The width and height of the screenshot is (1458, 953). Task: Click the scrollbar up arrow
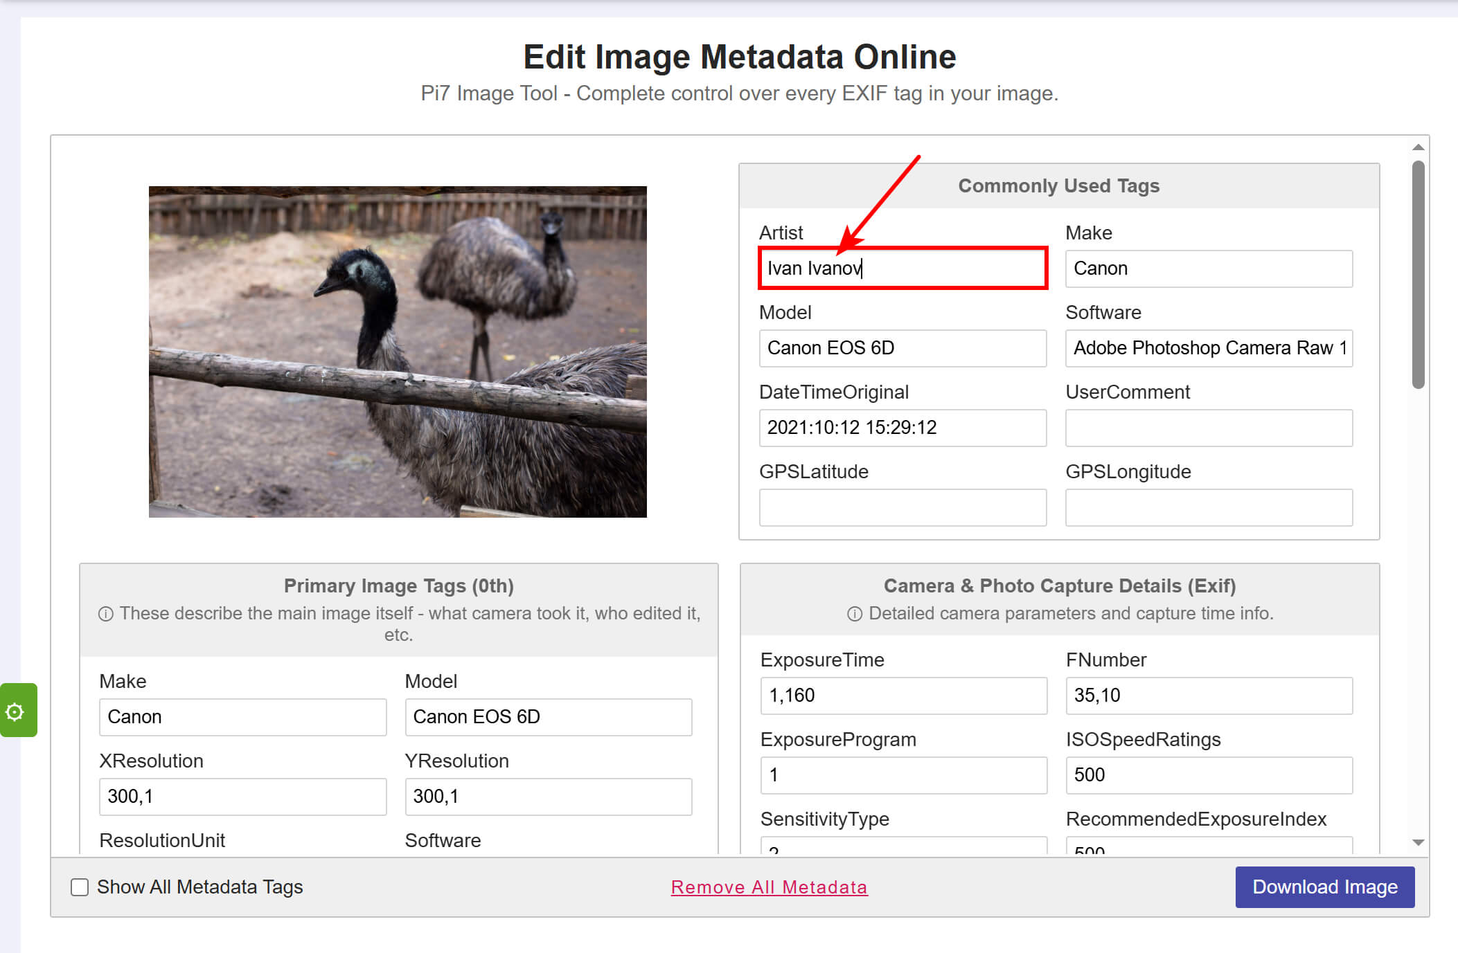pyautogui.click(x=1418, y=147)
